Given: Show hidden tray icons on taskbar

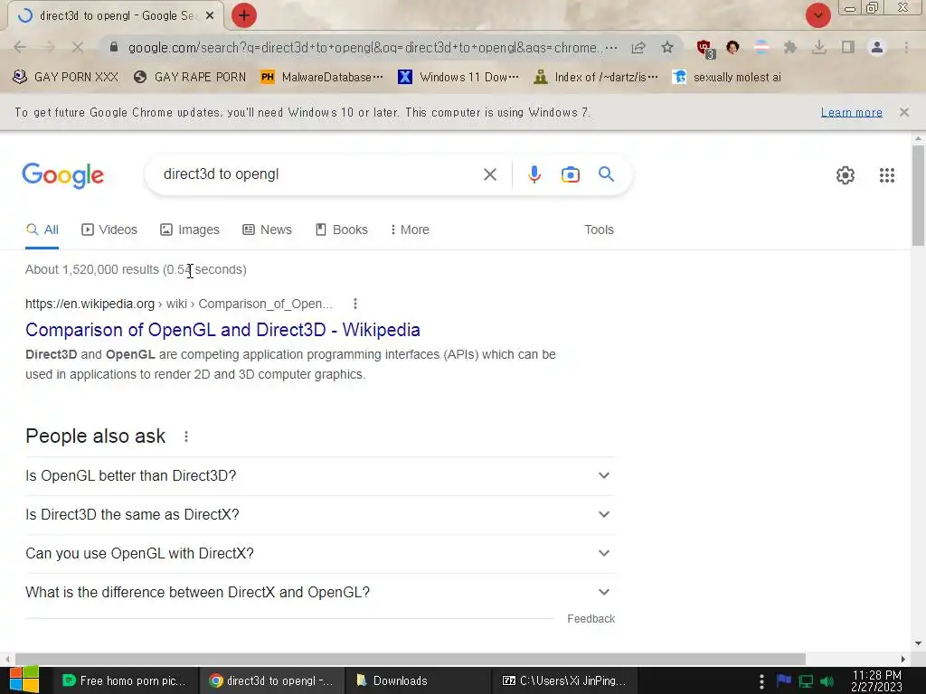Looking at the screenshot, I should [x=761, y=681].
